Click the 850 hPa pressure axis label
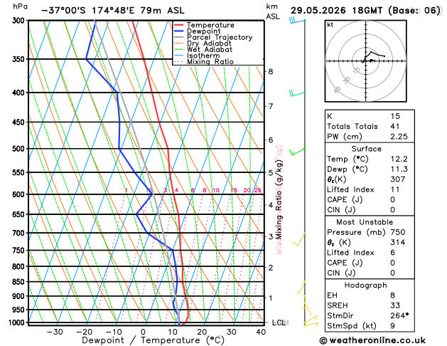This screenshot has height=346, width=447. pyautogui.click(x=20, y=282)
